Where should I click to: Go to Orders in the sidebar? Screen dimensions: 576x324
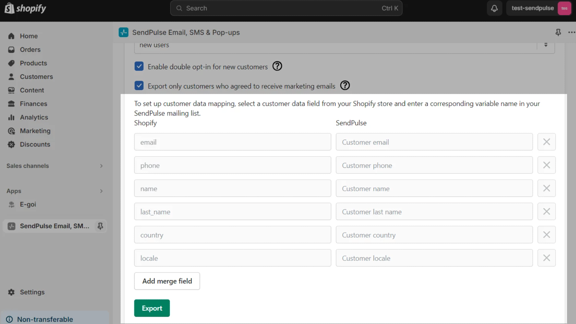click(x=30, y=50)
